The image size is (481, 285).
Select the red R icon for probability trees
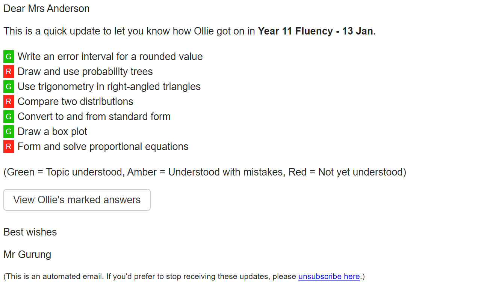[8, 71]
